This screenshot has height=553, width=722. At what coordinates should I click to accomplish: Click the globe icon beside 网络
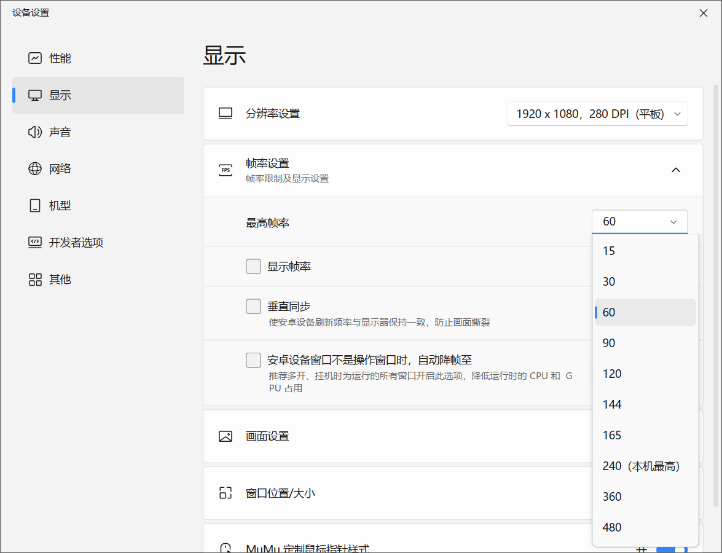click(35, 168)
